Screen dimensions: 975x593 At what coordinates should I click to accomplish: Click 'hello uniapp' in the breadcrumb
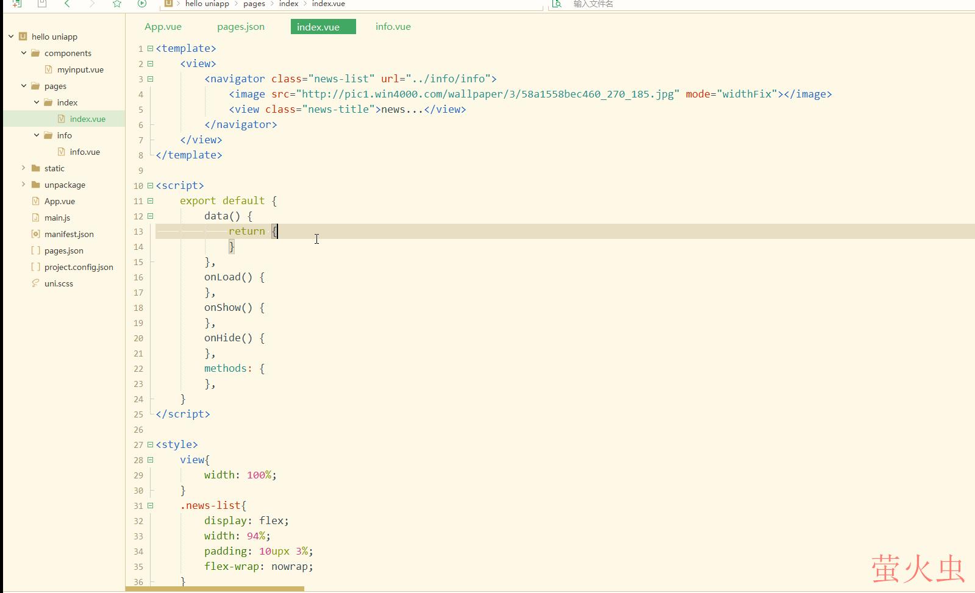coord(207,4)
